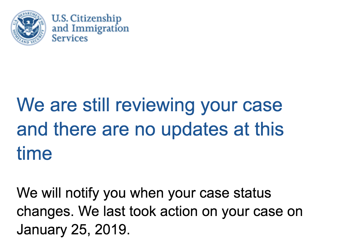Click "on your case on" paragraph text
338x245 pixels.
tap(252, 212)
